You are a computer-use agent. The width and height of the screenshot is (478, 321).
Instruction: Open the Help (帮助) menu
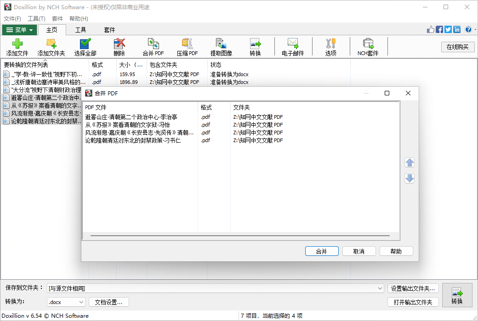pos(79,18)
